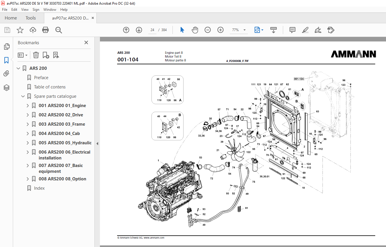Delete the selected bookmark with trash icon

point(36,55)
